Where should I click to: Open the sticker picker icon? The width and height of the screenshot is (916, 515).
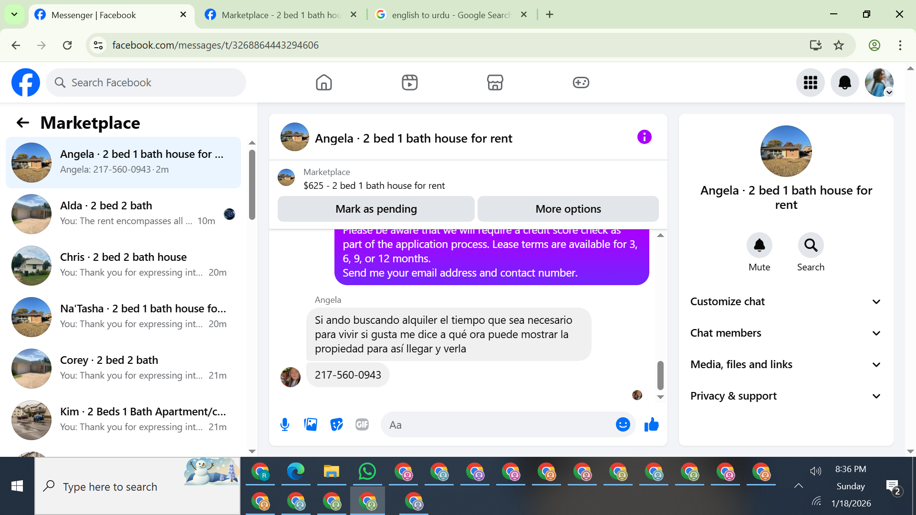click(x=336, y=424)
